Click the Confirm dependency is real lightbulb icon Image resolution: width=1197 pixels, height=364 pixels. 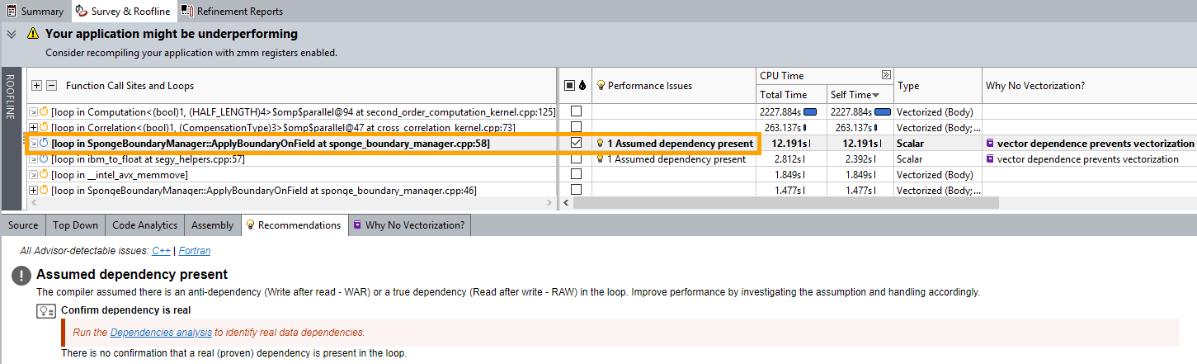[x=47, y=311]
